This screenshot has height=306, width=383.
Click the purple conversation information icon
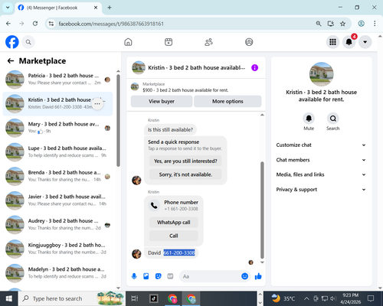coord(254,67)
